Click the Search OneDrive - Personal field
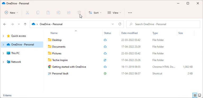The width and height of the screenshot is (203, 98). [163, 24]
